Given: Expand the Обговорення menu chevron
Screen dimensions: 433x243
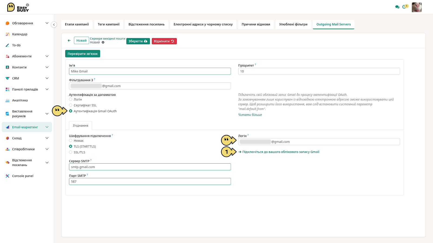Looking at the screenshot, I should pyautogui.click(x=47, y=23).
